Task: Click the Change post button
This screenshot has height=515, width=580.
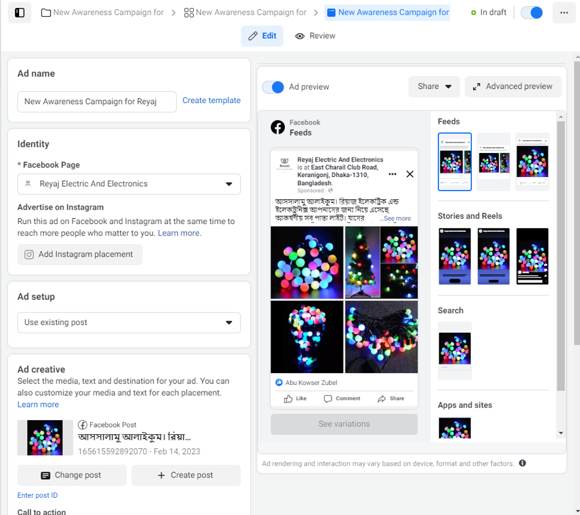Action: click(72, 475)
